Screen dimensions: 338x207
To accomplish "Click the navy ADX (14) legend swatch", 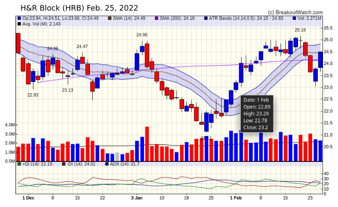I will click(x=107, y=164).
